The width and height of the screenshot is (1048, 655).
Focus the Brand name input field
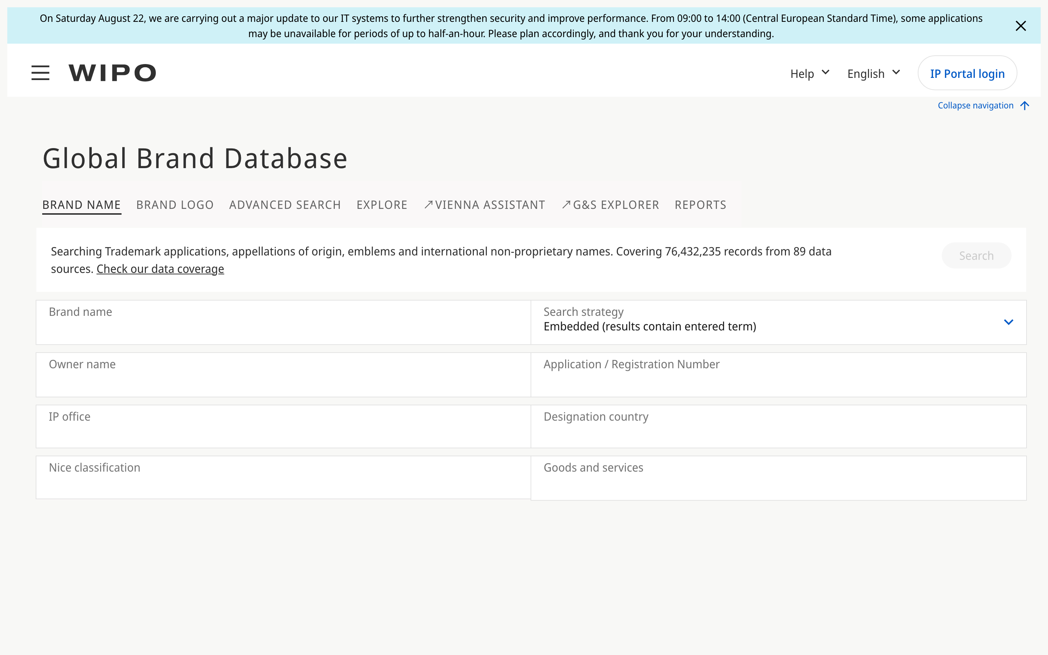tap(283, 322)
